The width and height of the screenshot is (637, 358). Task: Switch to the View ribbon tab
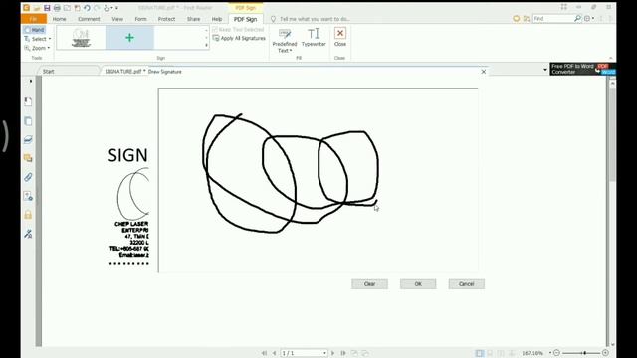coord(117,19)
